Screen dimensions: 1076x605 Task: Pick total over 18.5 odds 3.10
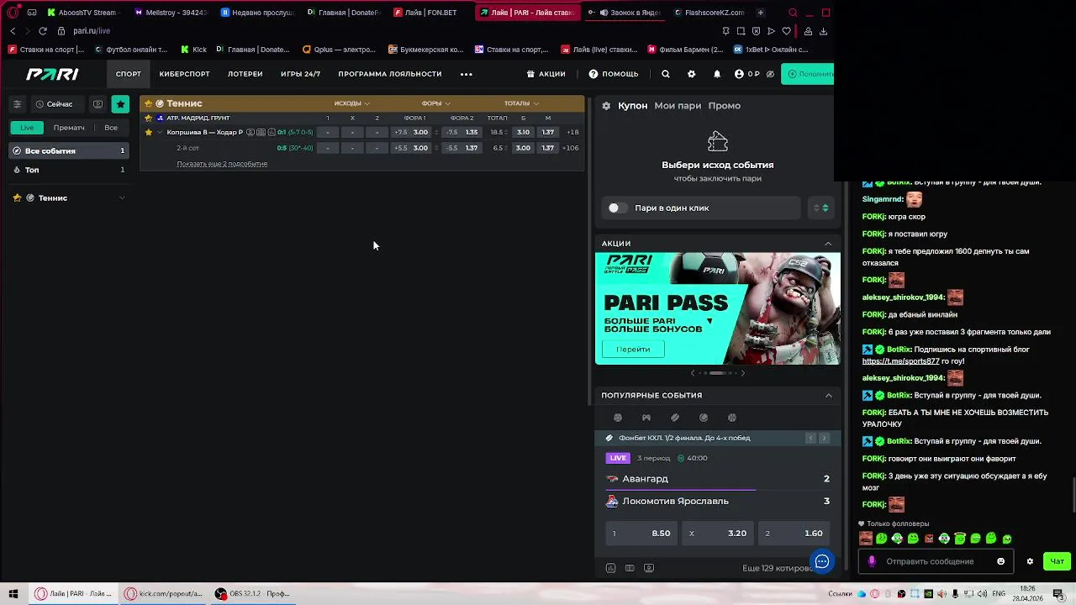coord(523,132)
